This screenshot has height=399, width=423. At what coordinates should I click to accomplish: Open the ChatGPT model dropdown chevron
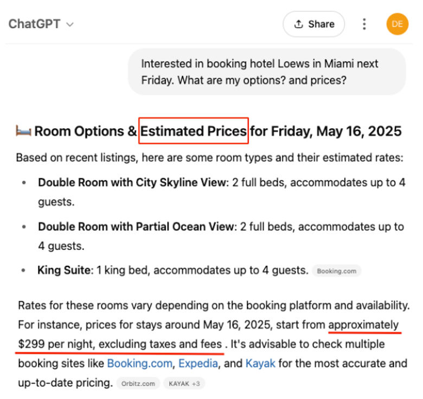click(x=70, y=24)
